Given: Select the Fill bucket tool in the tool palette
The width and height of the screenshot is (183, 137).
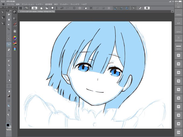Looking at the screenshot, I should coord(9,91).
